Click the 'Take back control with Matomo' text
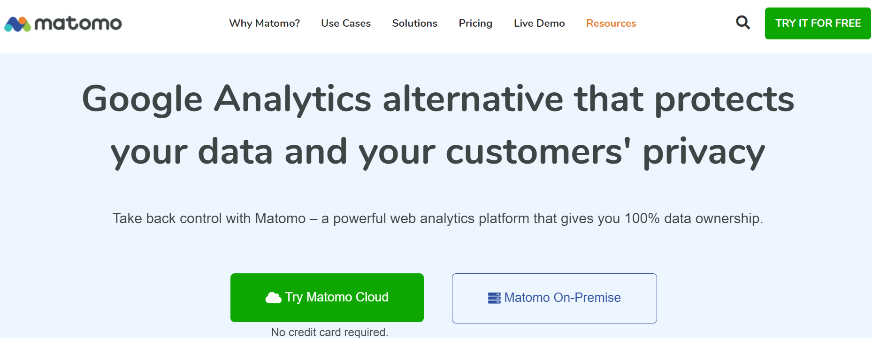The width and height of the screenshot is (872, 338). (x=209, y=218)
